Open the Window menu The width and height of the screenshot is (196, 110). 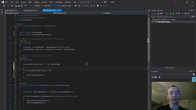pos(68,2)
